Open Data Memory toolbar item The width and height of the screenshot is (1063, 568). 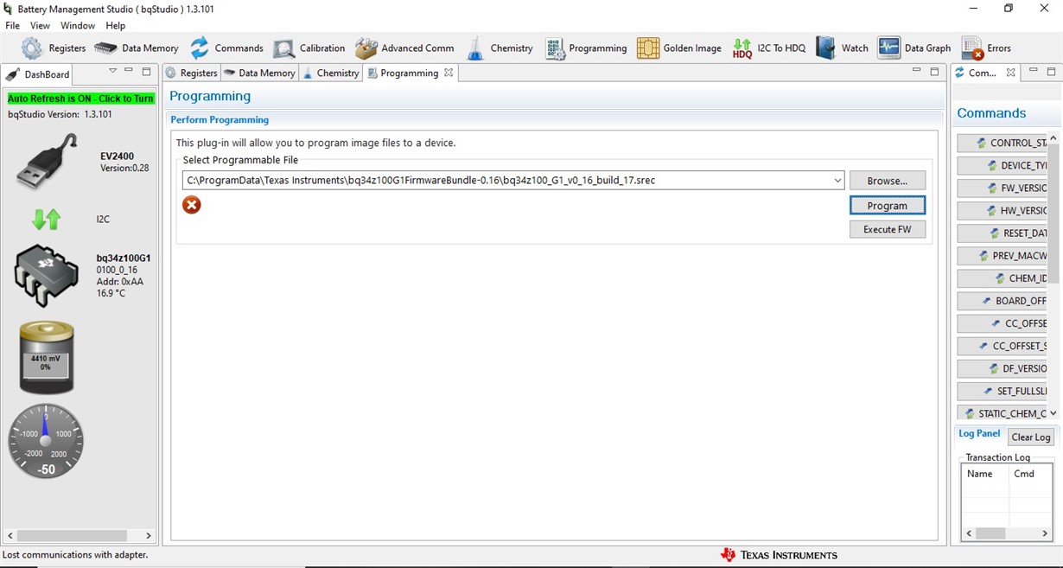137,48
